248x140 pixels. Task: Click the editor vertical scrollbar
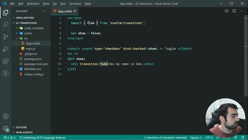246,56
